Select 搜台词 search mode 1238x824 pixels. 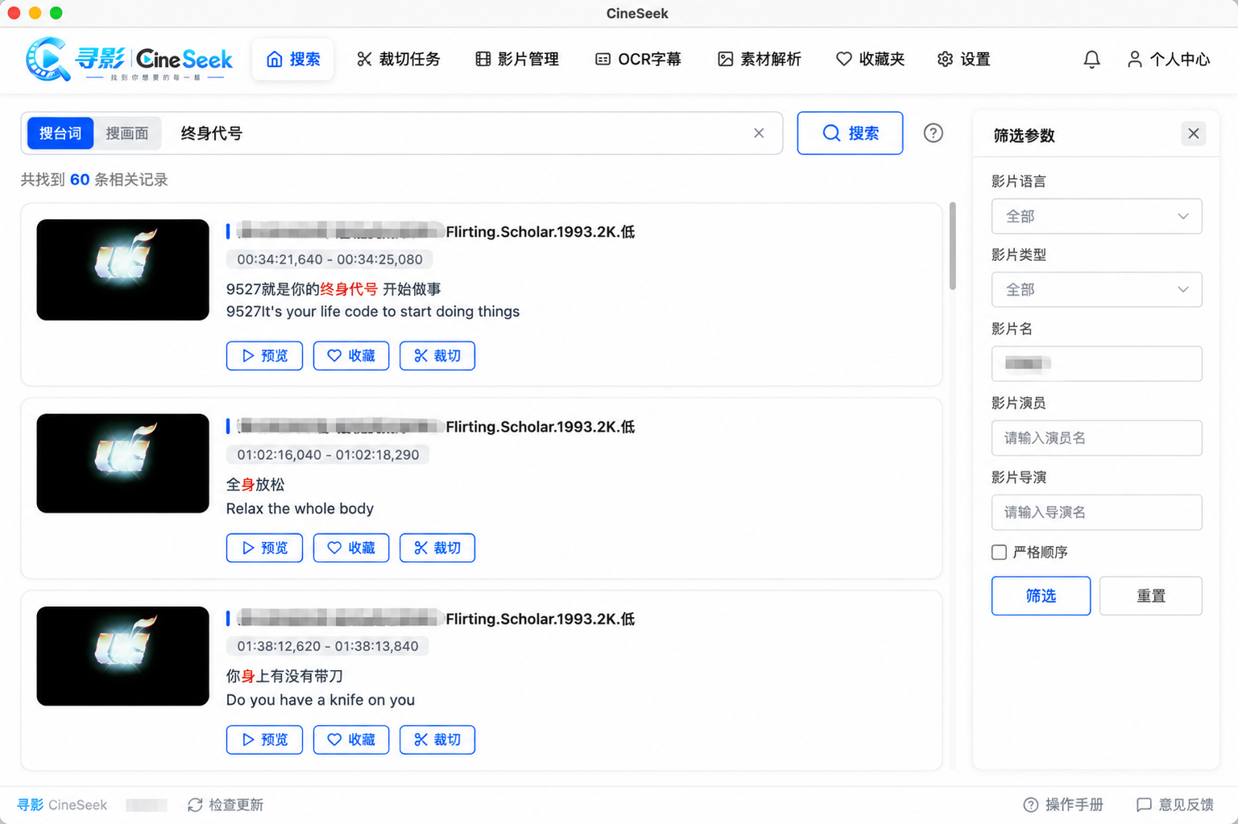click(60, 133)
